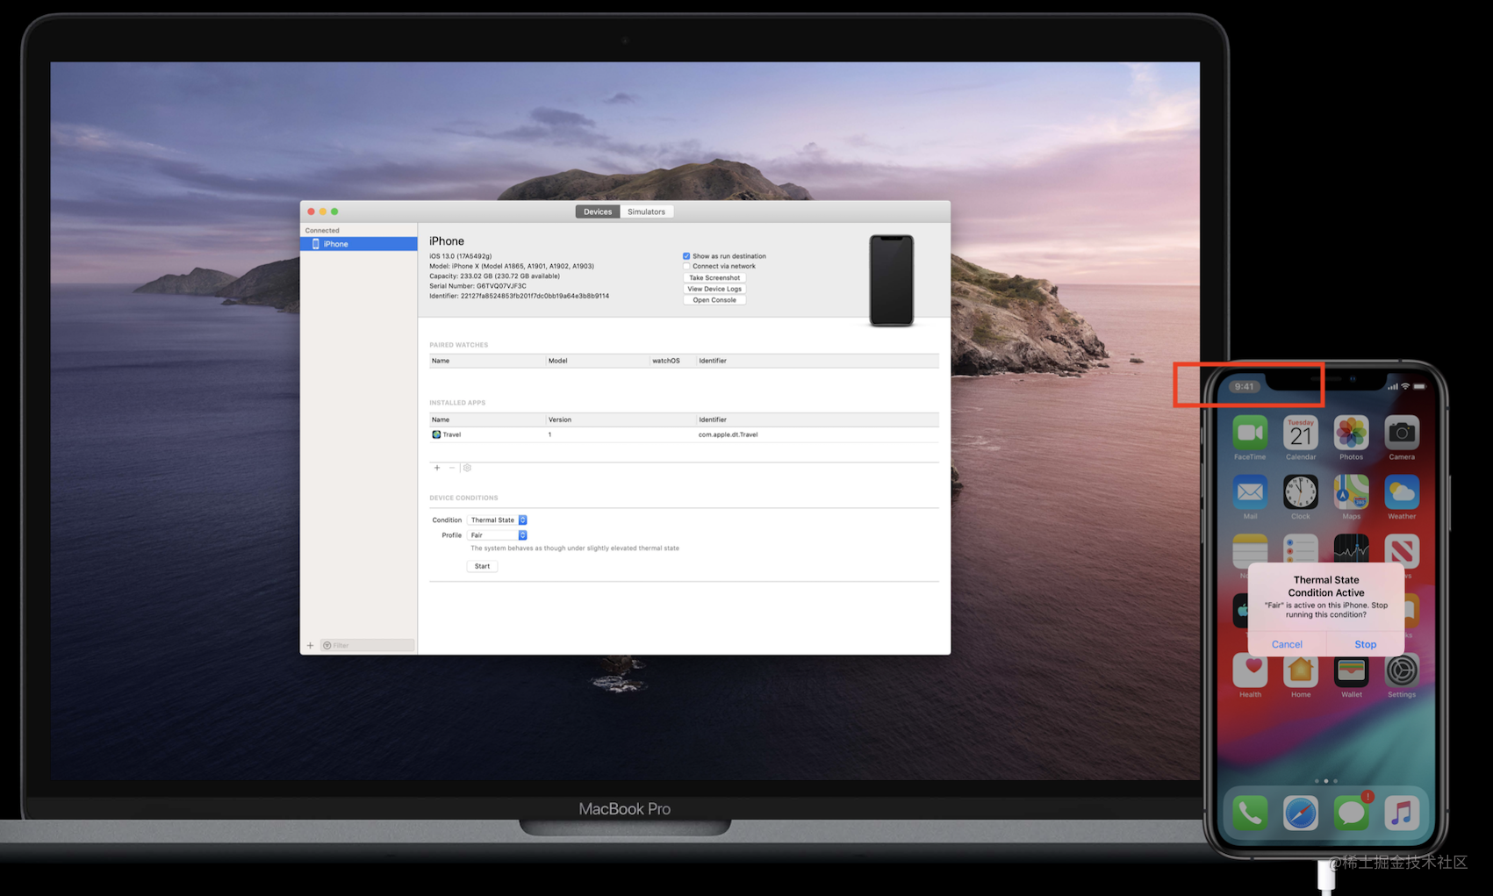
Task: Open the Wallet app icon
Action: pos(1351,671)
